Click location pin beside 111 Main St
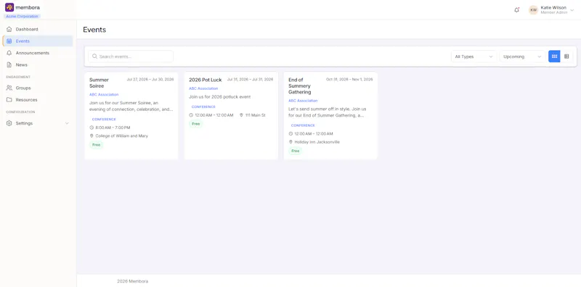 [x=241, y=115]
